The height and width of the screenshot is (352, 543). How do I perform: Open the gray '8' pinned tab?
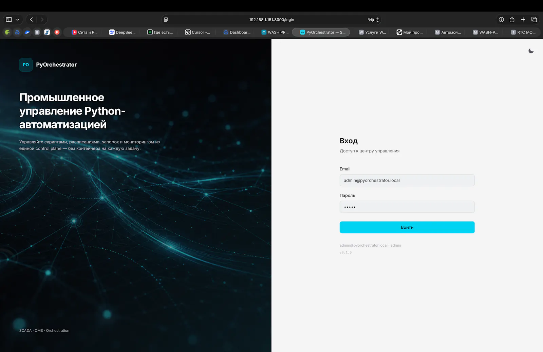click(x=37, y=32)
